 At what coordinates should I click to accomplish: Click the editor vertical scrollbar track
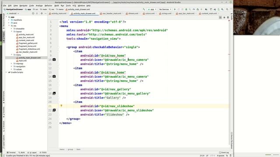click(229, 82)
